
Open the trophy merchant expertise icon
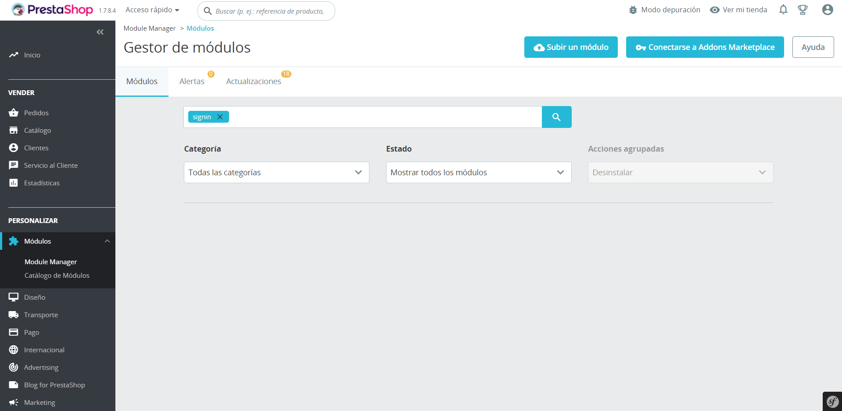tap(803, 10)
